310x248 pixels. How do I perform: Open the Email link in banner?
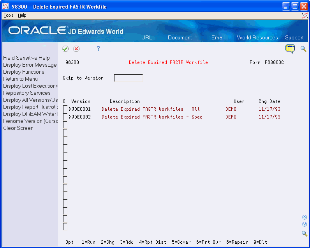[x=218, y=37]
